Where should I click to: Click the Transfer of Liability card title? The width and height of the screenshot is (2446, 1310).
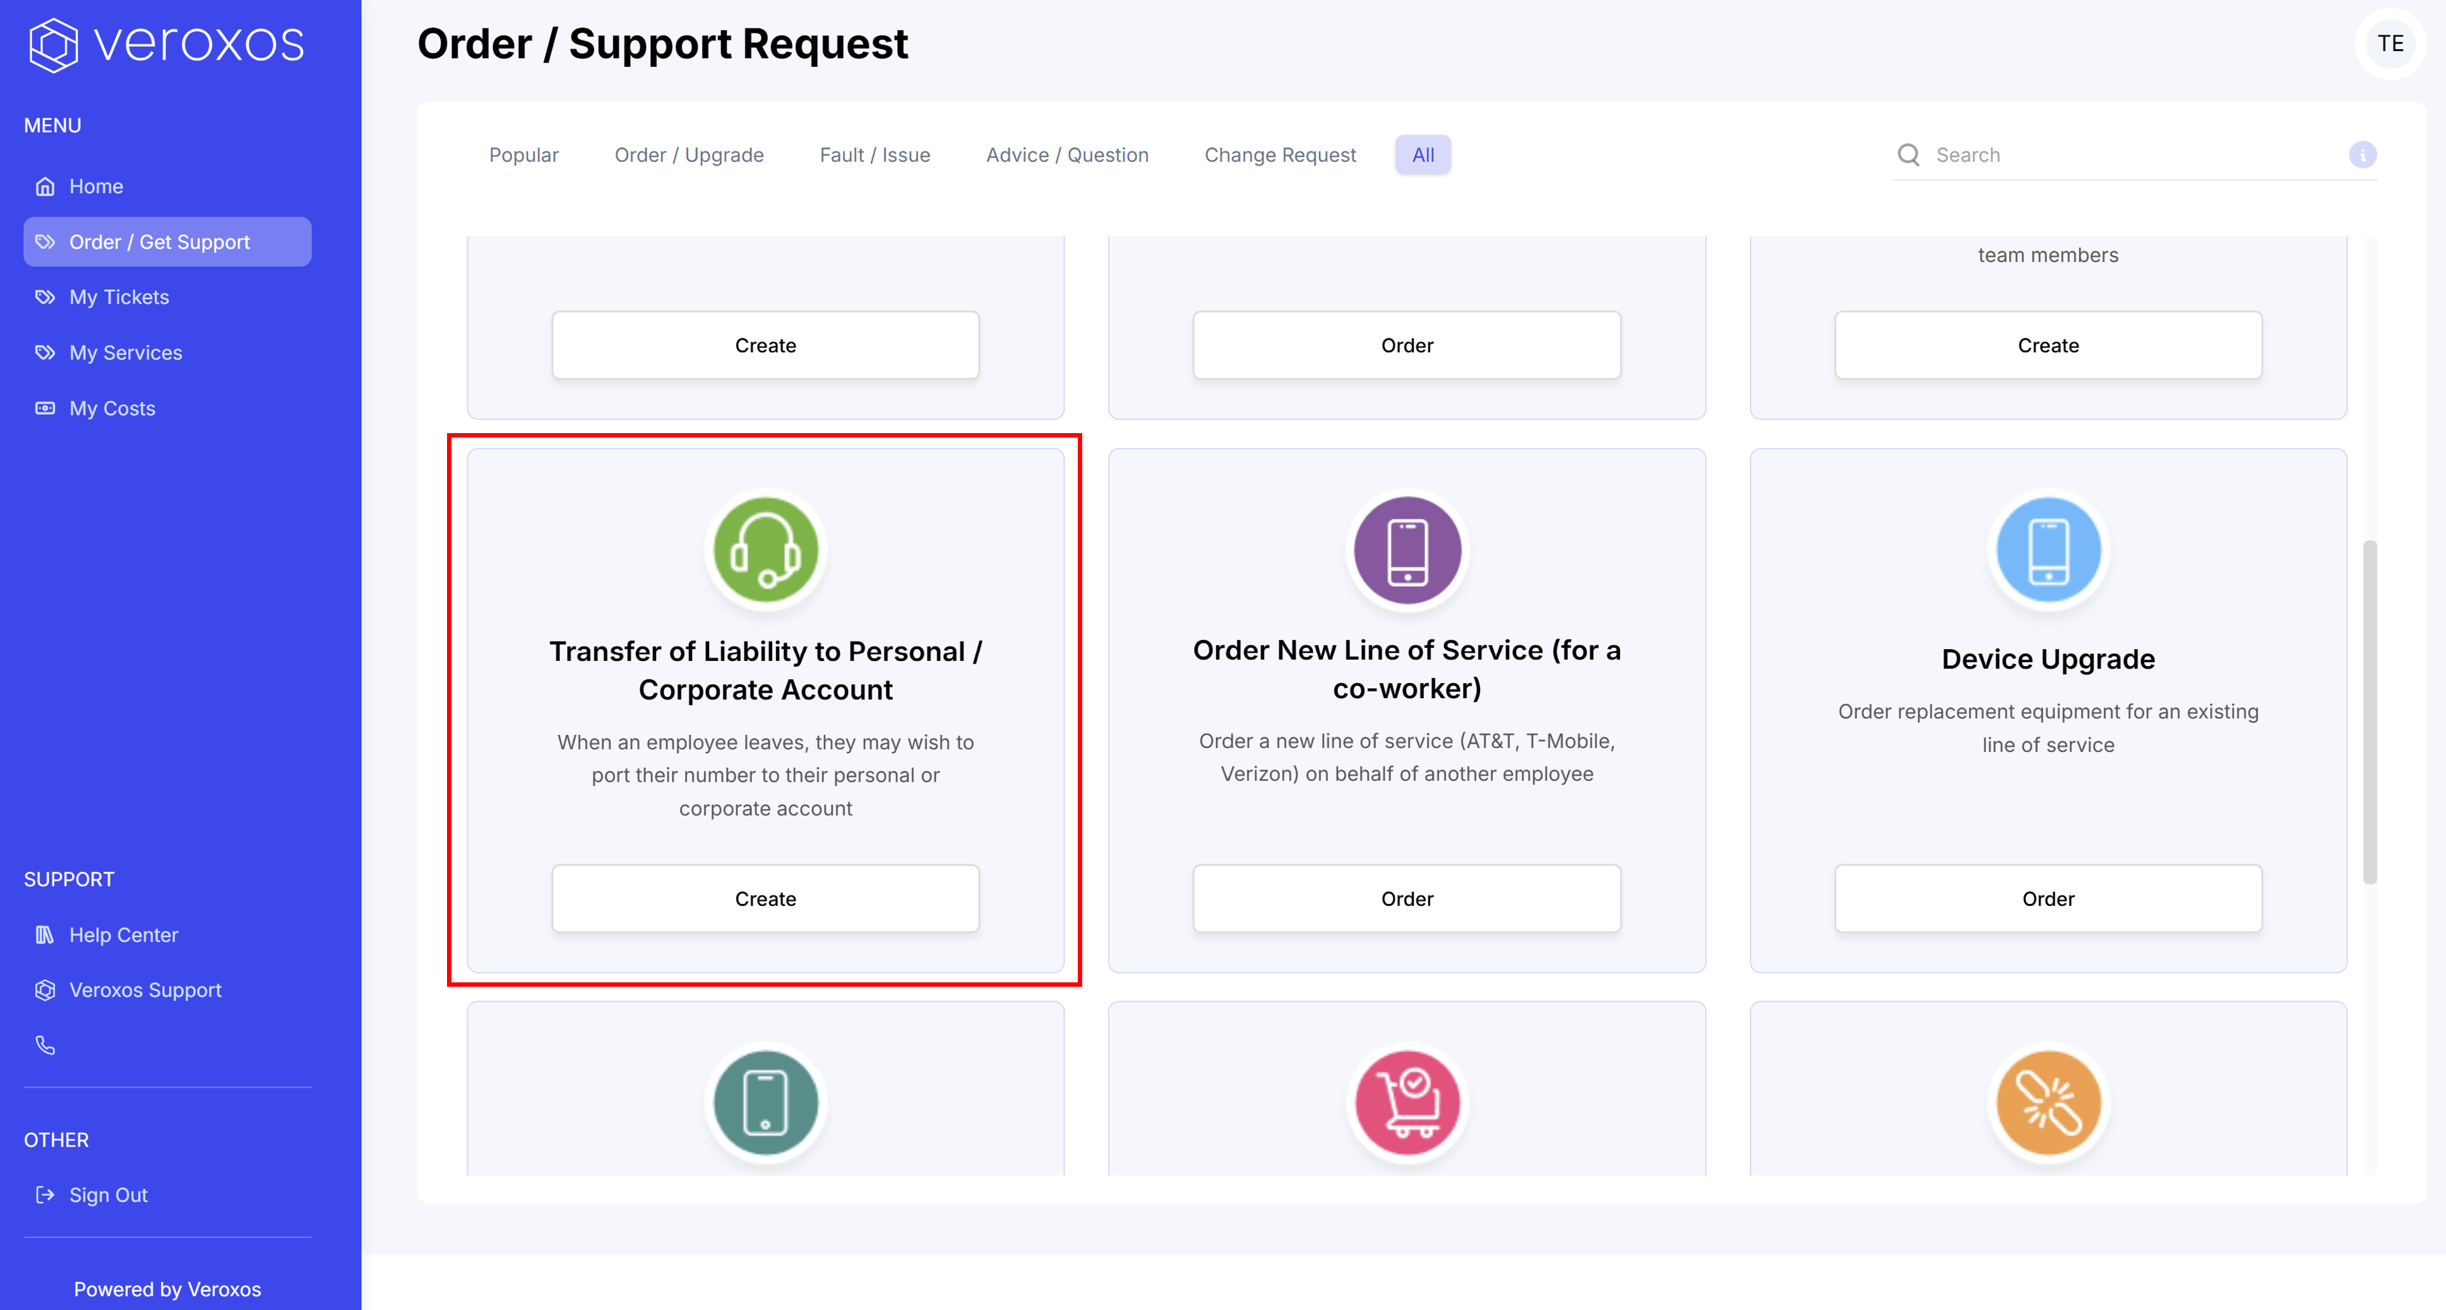click(765, 670)
